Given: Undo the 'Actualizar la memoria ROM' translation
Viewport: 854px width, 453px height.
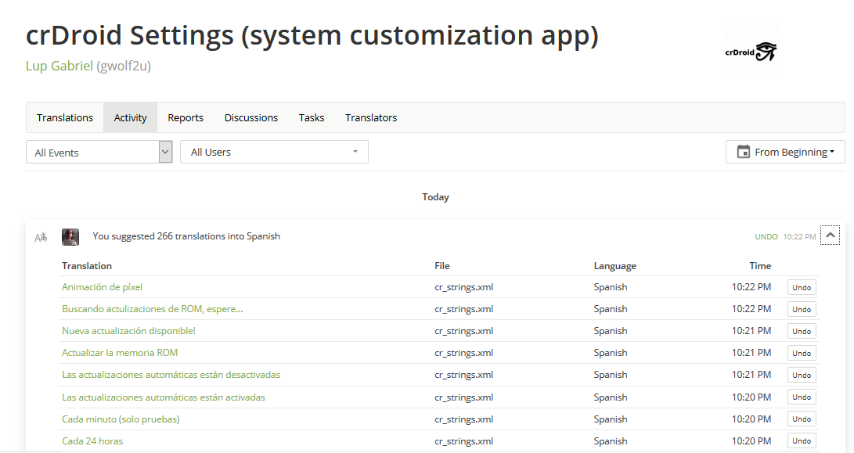Looking at the screenshot, I should click(802, 353).
